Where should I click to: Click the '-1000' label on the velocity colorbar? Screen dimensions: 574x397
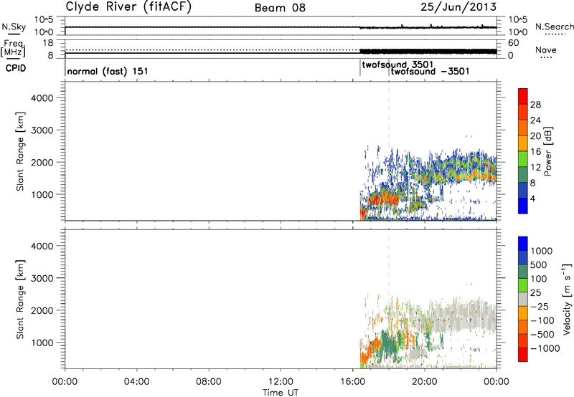[x=545, y=348]
